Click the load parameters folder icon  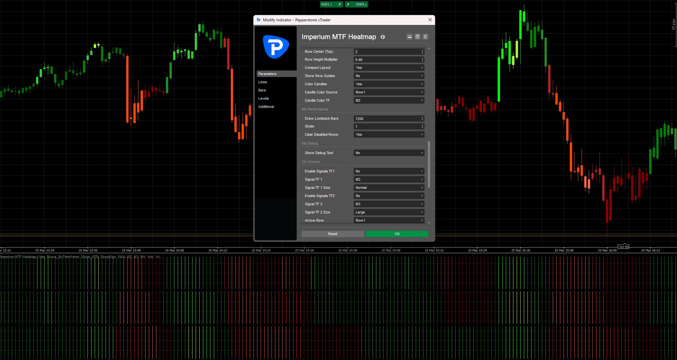409,37
